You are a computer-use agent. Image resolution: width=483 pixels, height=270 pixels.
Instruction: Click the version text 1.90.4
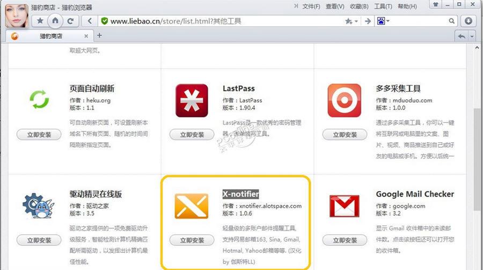247,108
